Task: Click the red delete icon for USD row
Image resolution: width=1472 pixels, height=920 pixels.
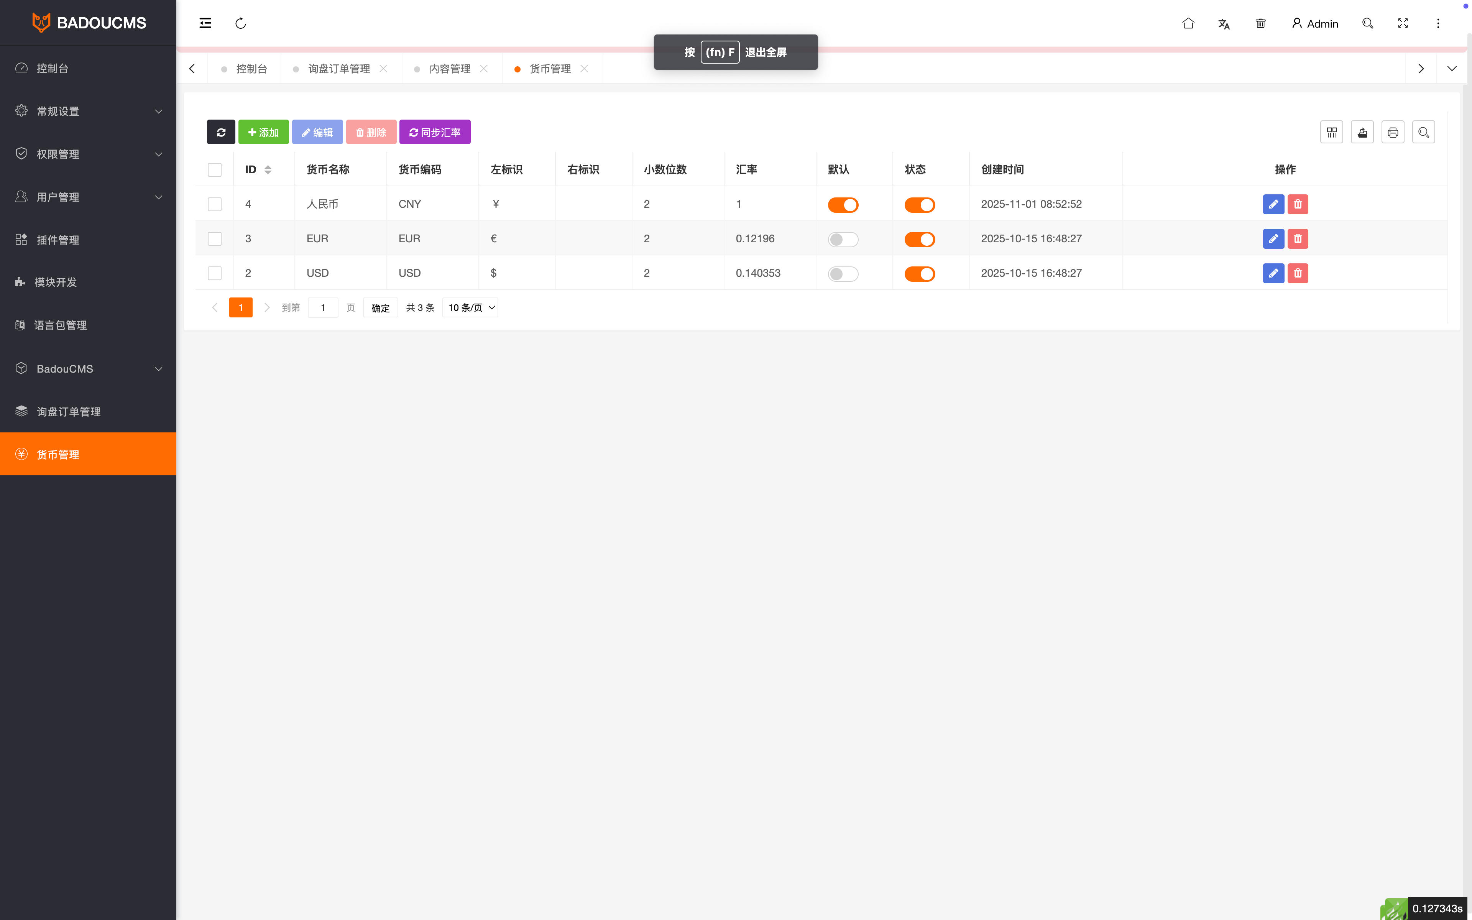Action: [1298, 273]
